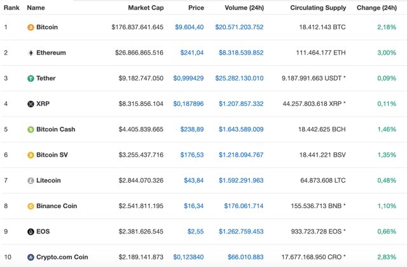
Task: Click the Ethereum diamond icon
Action: coord(31,53)
